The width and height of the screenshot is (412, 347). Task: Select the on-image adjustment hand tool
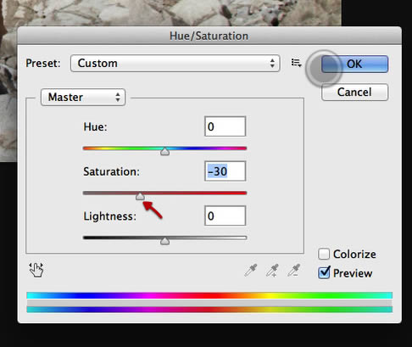tap(36, 270)
